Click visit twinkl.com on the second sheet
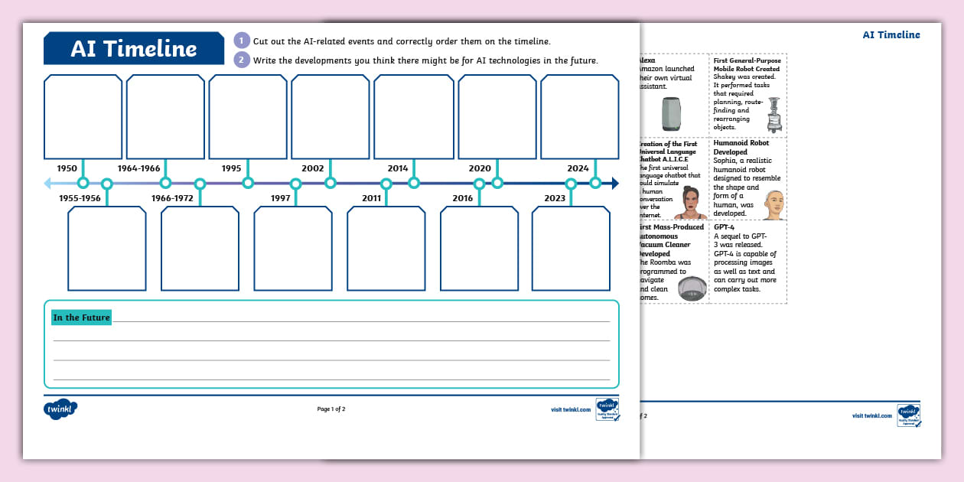This screenshot has height=482, width=964. pos(871,416)
